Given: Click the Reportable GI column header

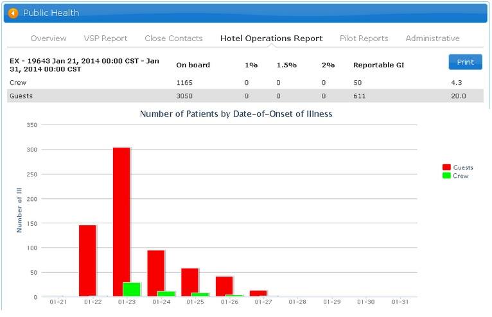Looking at the screenshot, I should tap(378, 65).
